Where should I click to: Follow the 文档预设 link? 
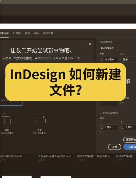tap(47, 58)
